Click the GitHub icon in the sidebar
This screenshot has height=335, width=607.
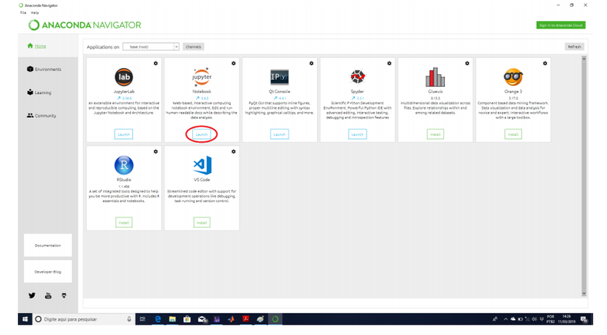click(64, 295)
